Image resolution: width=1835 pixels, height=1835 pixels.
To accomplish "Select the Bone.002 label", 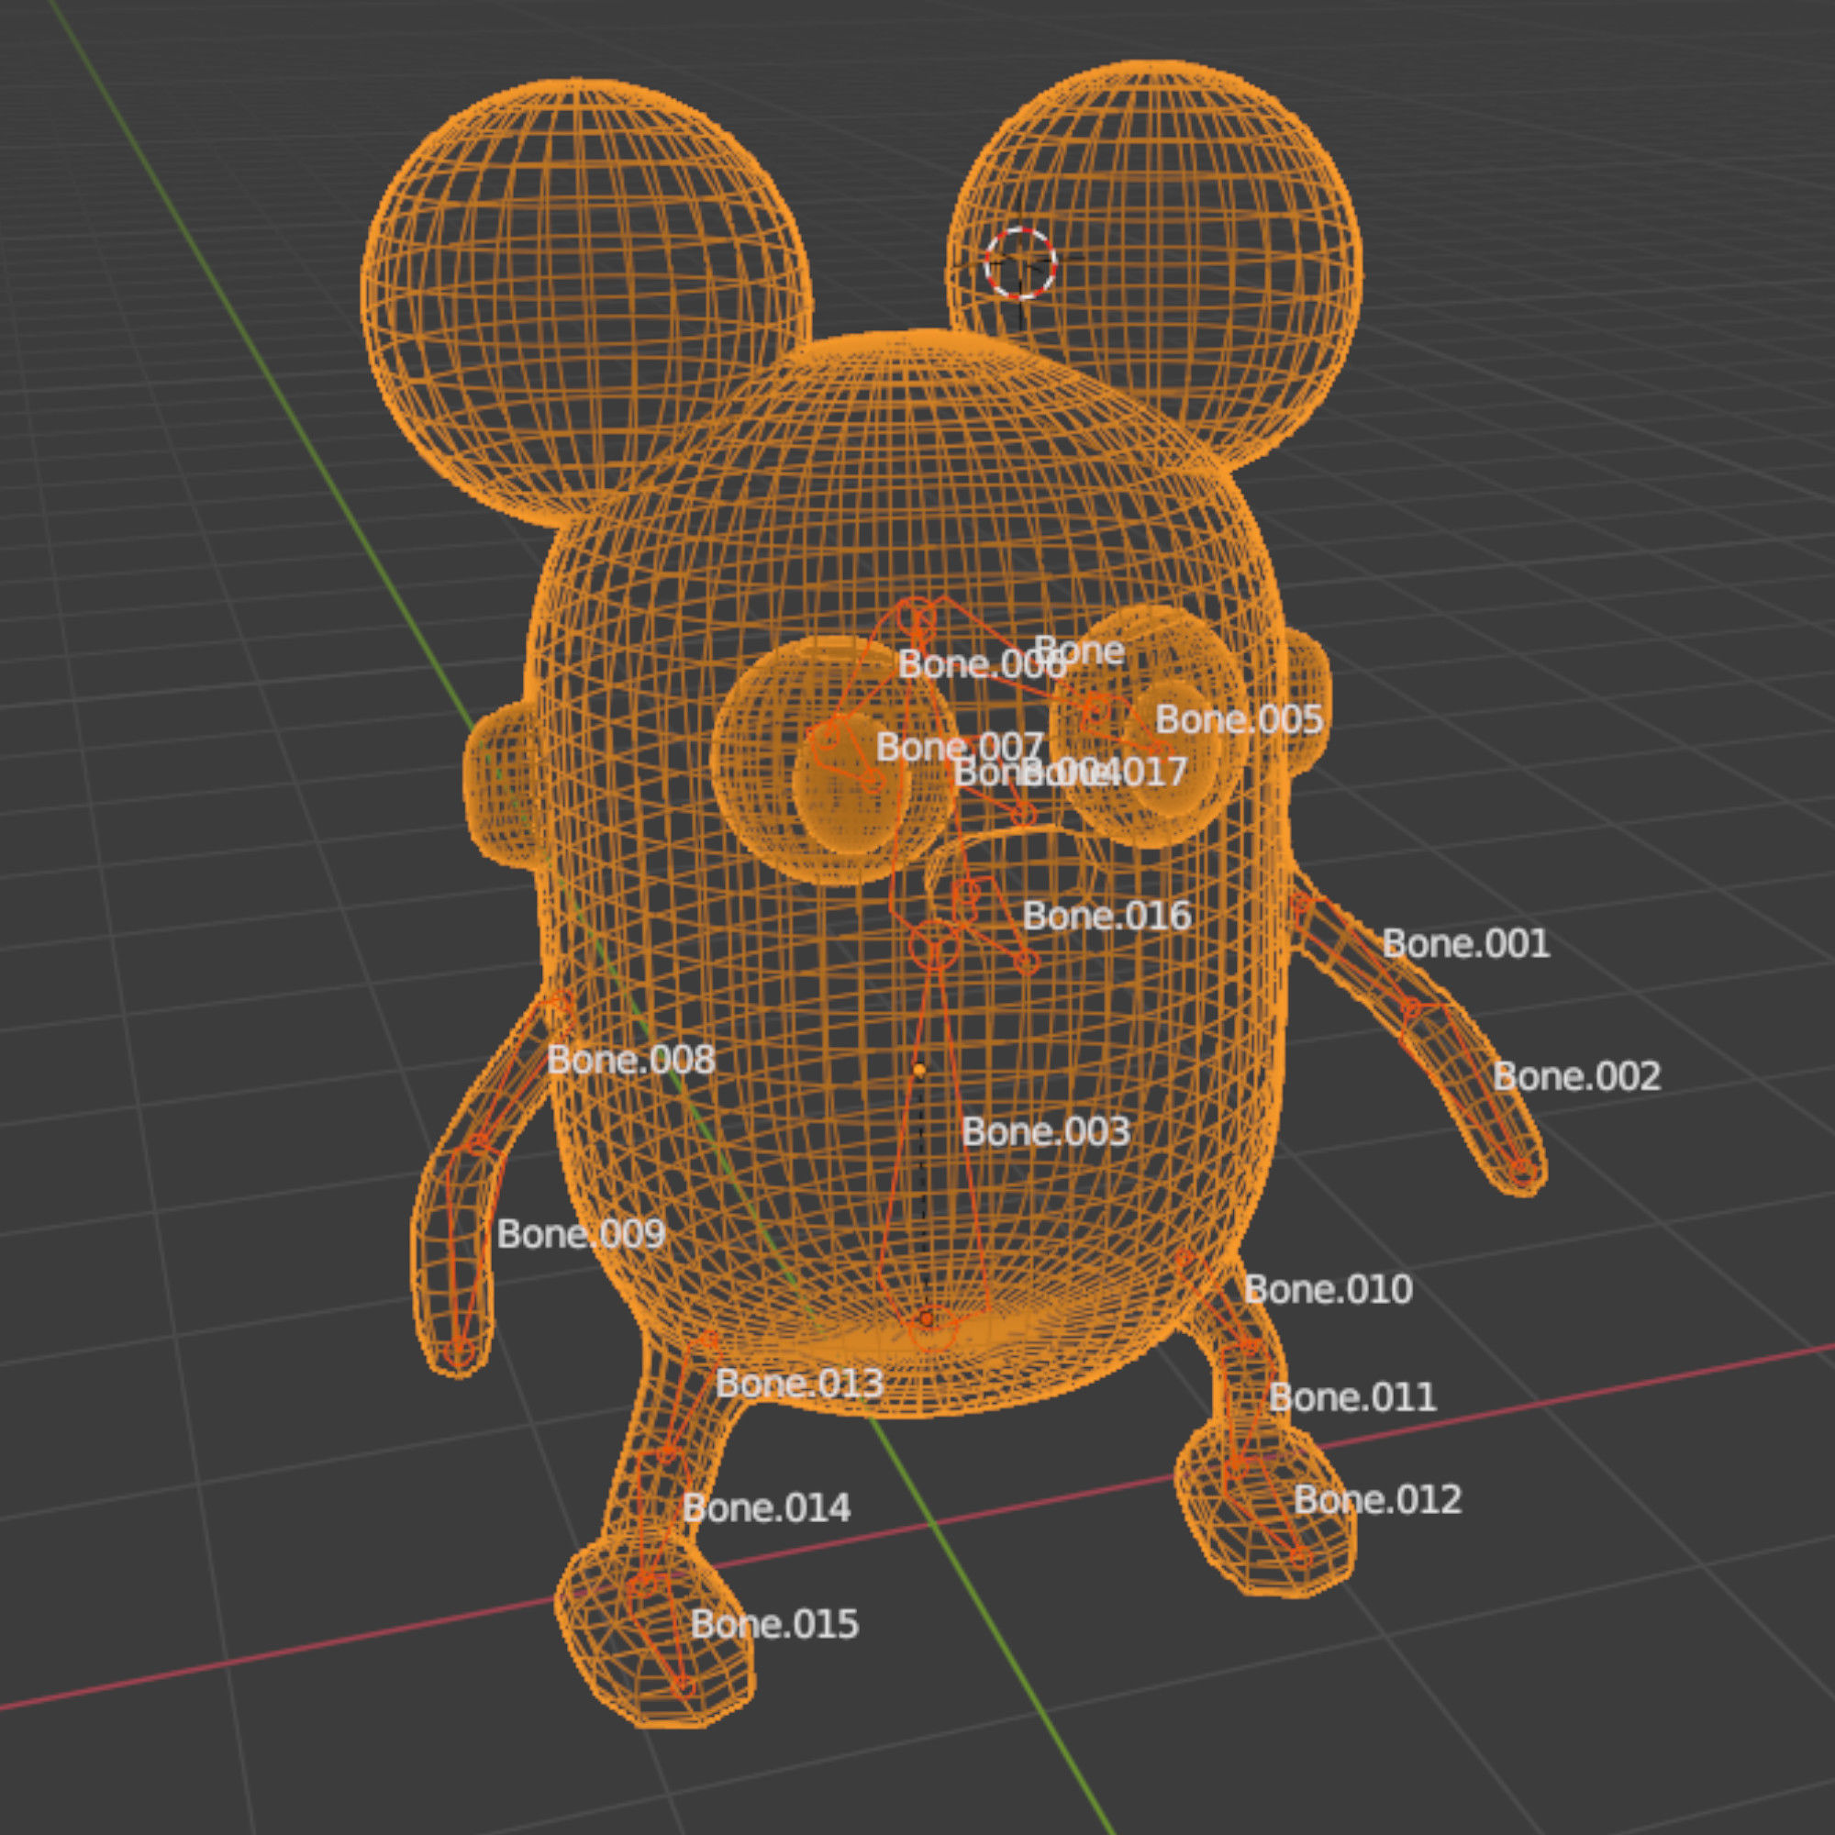I will pyautogui.click(x=1576, y=1077).
